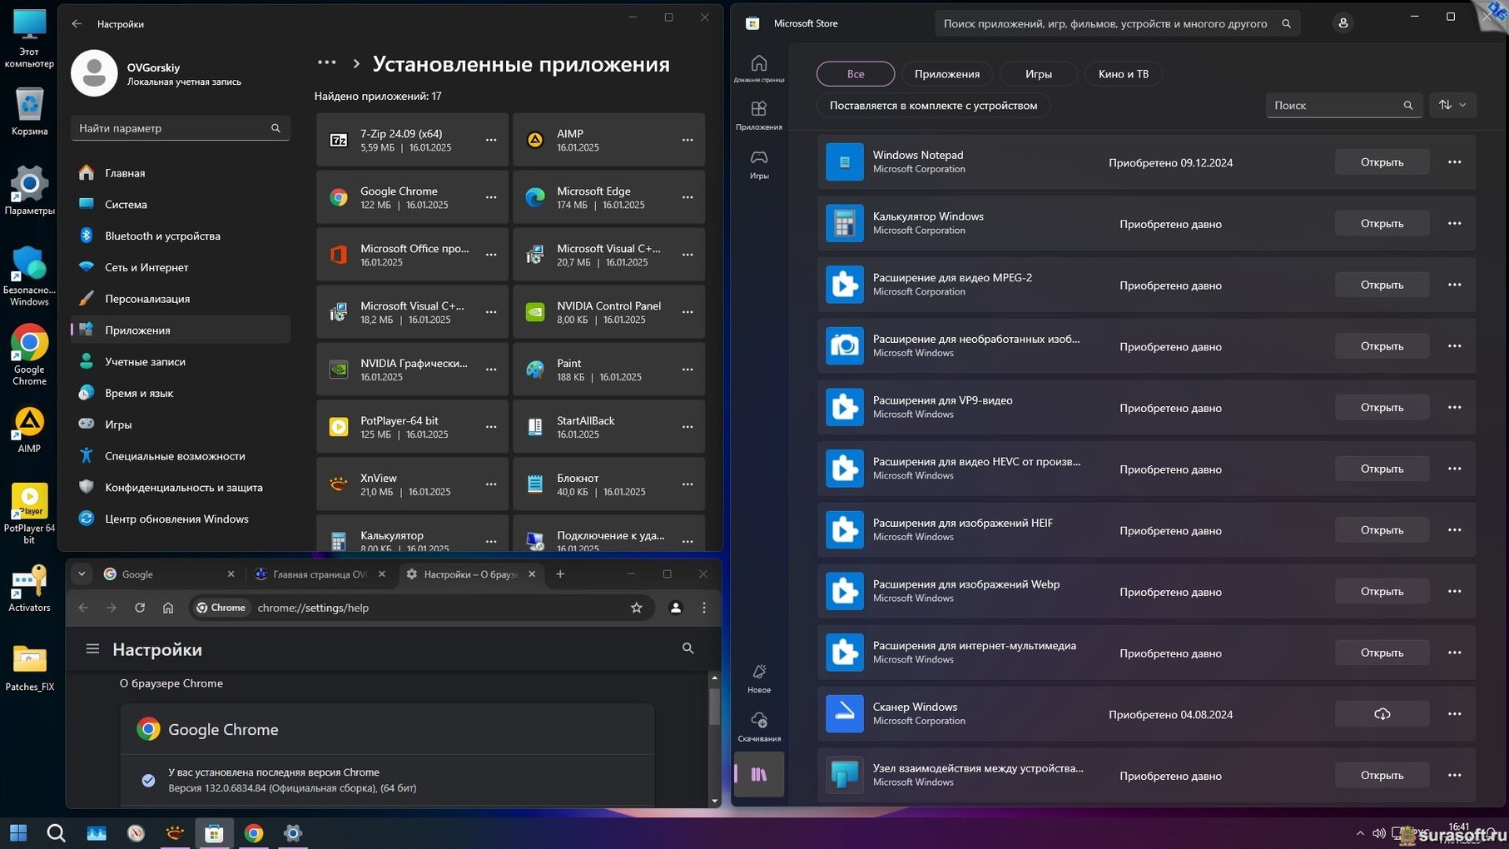1509x849 pixels.
Task: Go to Персонализация settings
Action: (x=181, y=299)
